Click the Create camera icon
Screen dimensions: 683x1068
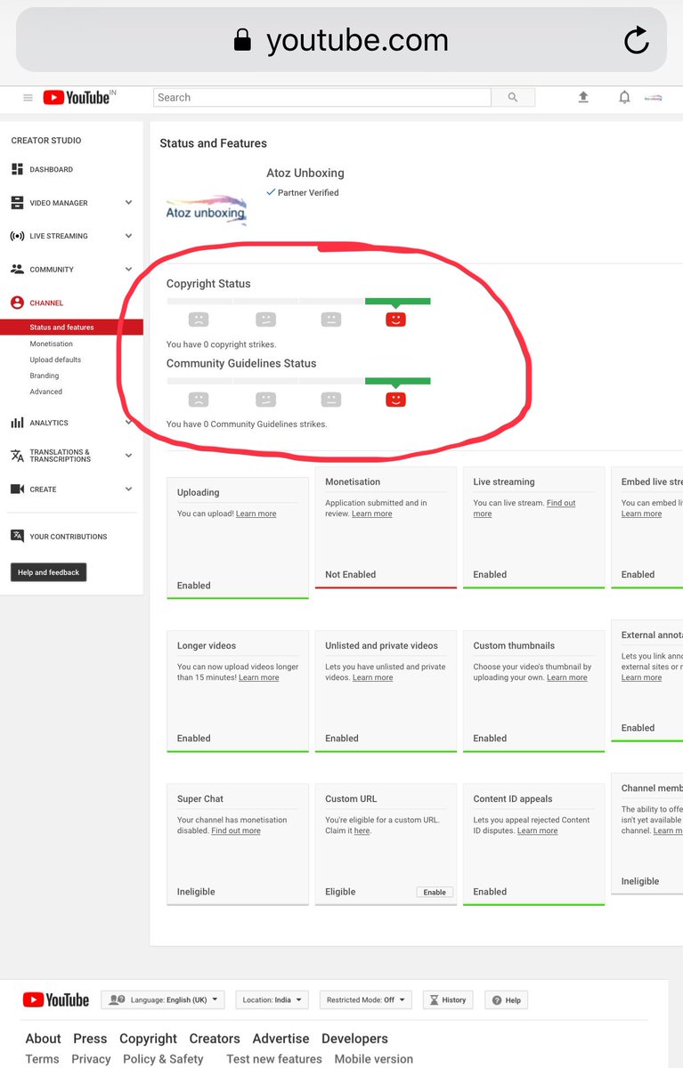(17, 489)
